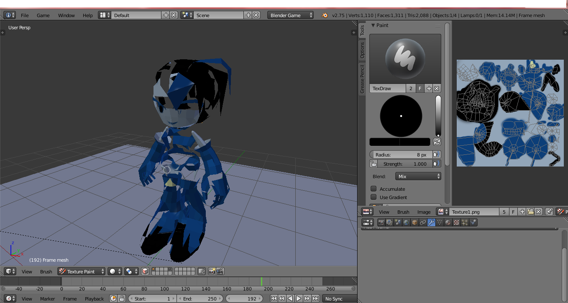Screen dimensions: 568x303
Task: Open the material properties sphere tab
Action: 448,222
